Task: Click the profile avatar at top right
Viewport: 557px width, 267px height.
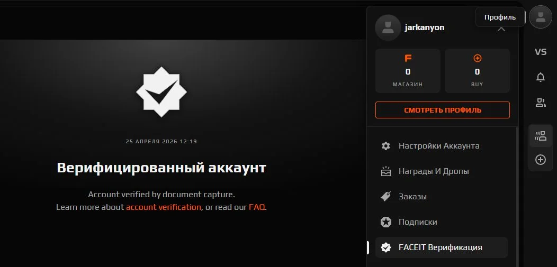Action: [540, 17]
